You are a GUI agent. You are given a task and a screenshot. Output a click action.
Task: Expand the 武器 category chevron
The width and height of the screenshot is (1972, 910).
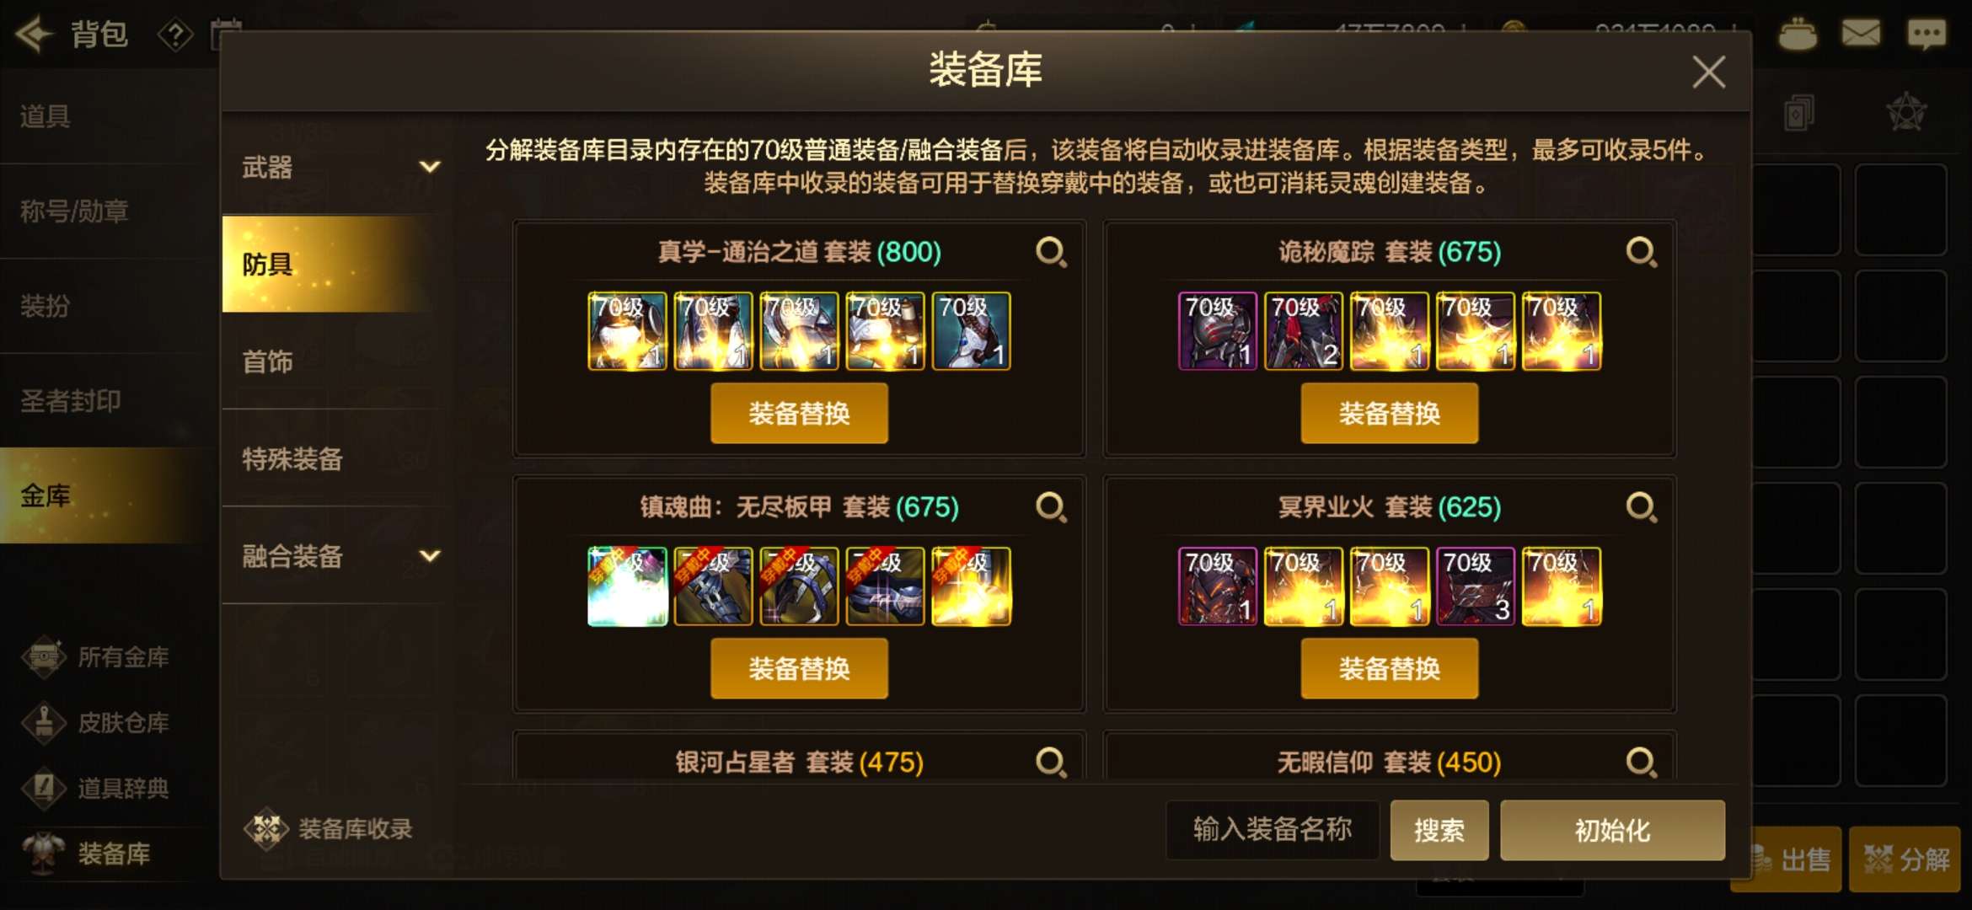coord(430,167)
